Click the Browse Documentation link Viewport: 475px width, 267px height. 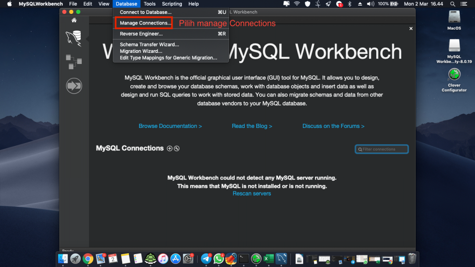click(x=170, y=126)
